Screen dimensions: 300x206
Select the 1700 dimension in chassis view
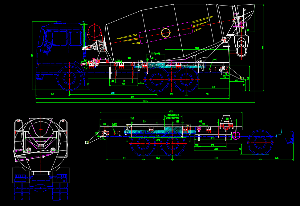point(213,138)
